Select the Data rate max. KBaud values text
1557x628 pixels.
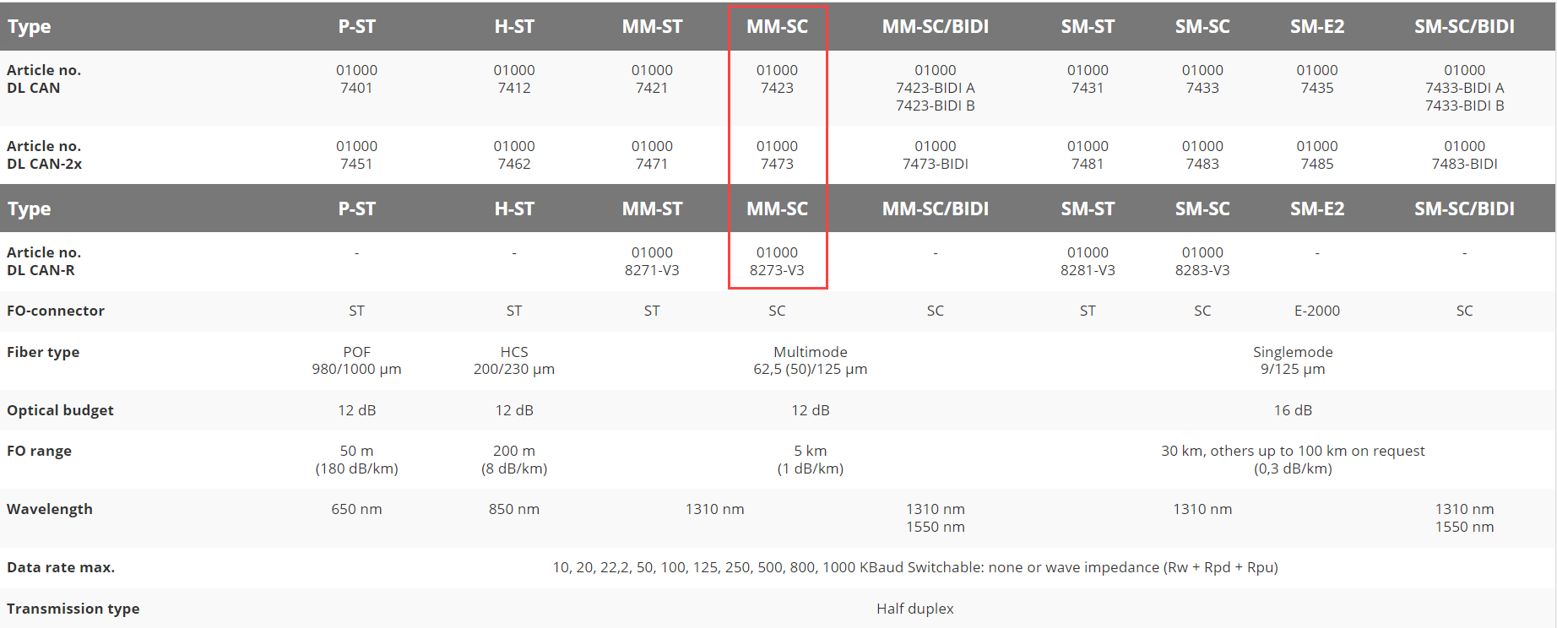(x=914, y=567)
